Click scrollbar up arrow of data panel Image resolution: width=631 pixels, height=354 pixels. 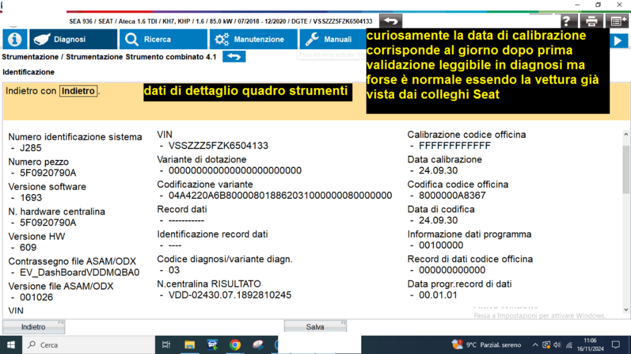coord(626,135)
